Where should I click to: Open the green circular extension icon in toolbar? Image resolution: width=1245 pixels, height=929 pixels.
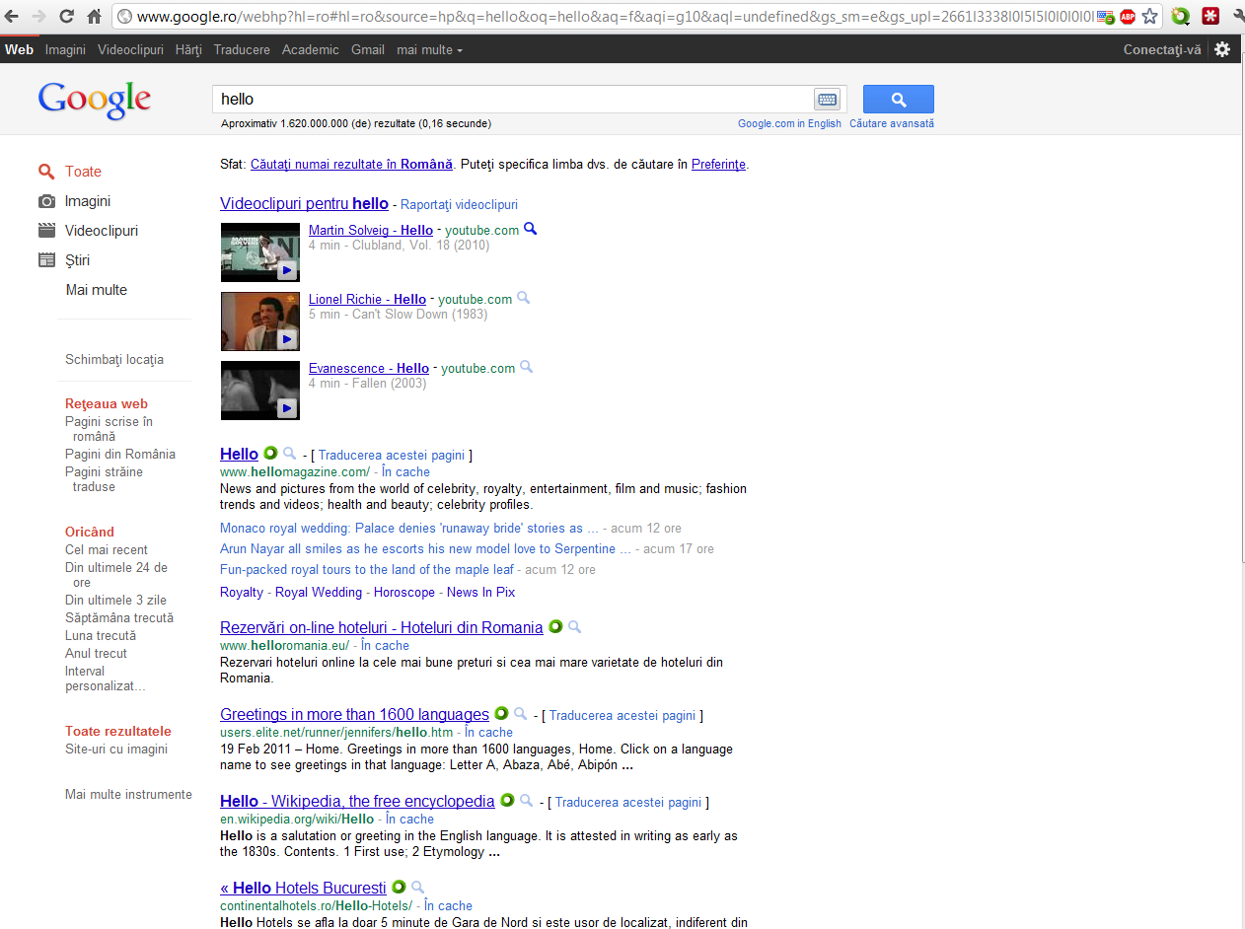pos(1180,16)
